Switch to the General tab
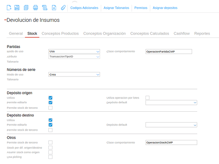Screen dimensions: 219x164 pyautogui.click(x=16, y=33)
